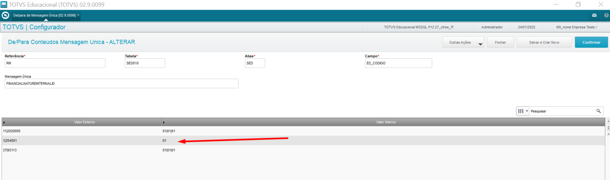
Task: Open the help question mark icon
Action: click(x=606, y=15)
